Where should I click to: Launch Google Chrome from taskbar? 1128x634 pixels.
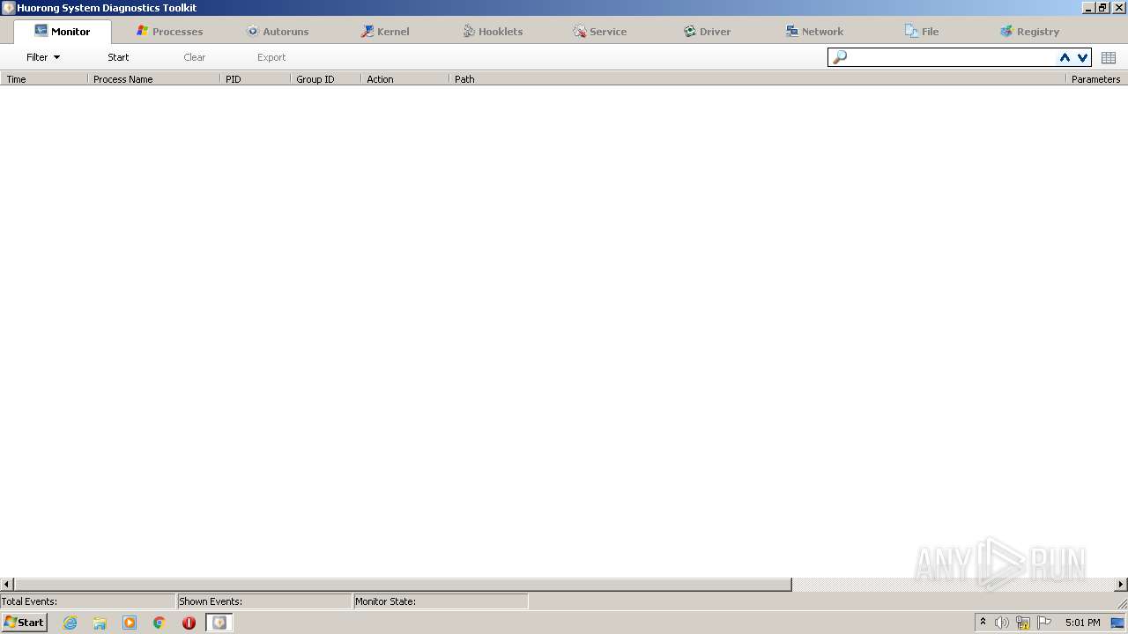[x=159, y=623]
